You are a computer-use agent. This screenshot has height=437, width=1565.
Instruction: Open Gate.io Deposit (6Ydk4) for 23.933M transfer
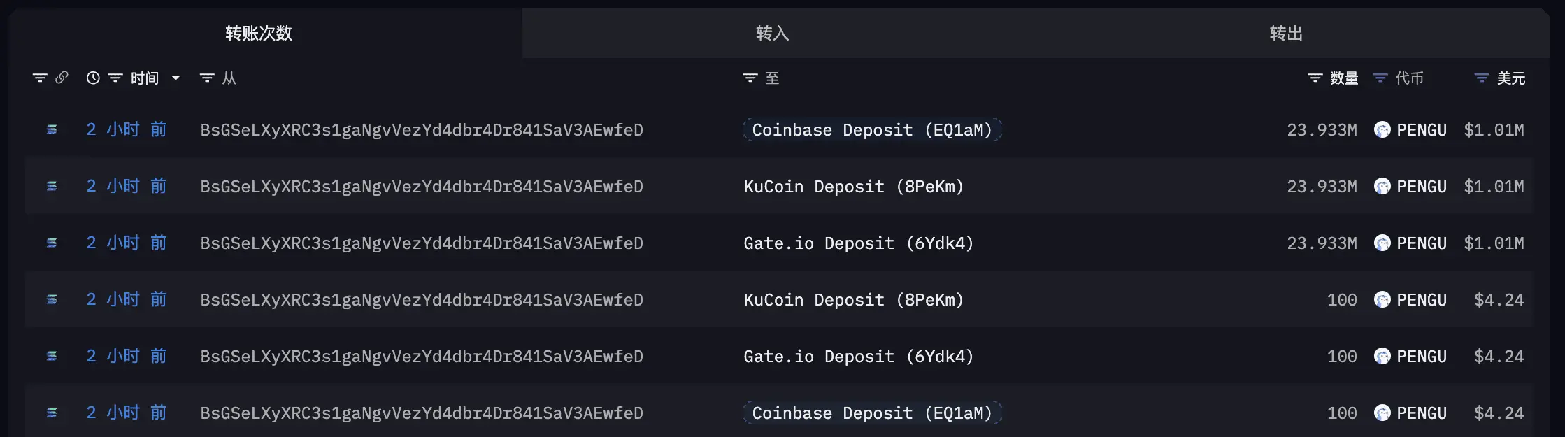(x=859, y=243)
